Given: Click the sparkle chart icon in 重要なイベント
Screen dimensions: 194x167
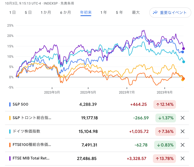Looking at the screenshot, I should [x=155, y=13].
